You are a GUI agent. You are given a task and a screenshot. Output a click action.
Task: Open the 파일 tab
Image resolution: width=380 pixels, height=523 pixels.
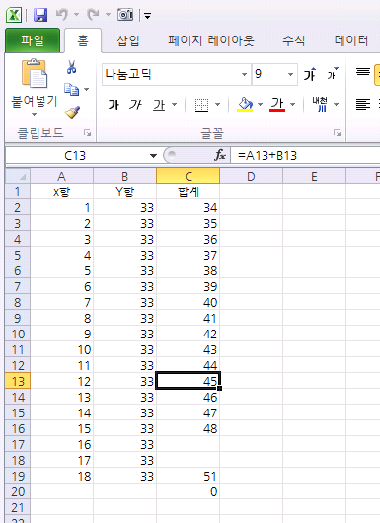33,40
